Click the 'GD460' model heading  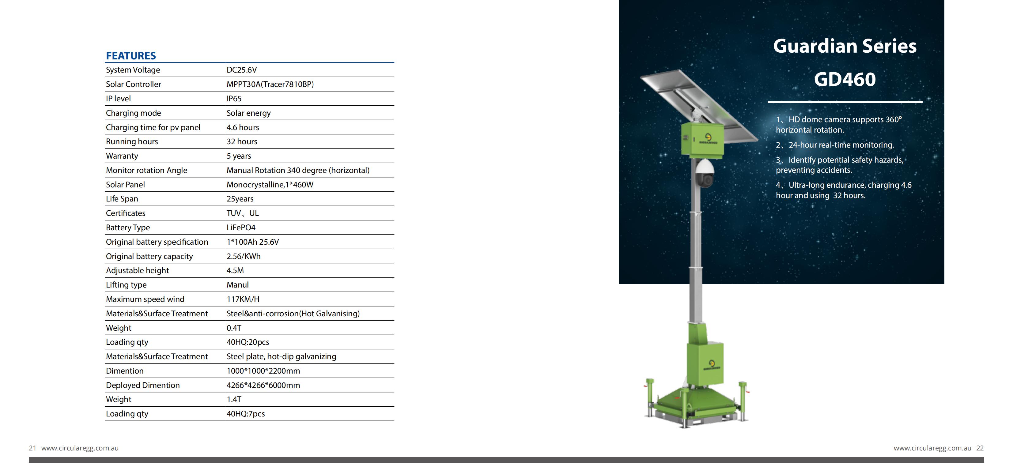[x=845, y=79]
